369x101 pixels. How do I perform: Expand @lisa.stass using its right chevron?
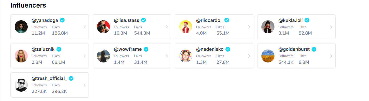(x=167, y=27)
